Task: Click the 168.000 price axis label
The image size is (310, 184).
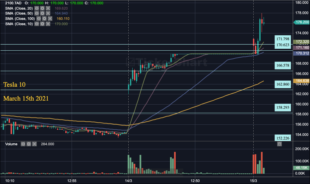Action: point(302,63)
